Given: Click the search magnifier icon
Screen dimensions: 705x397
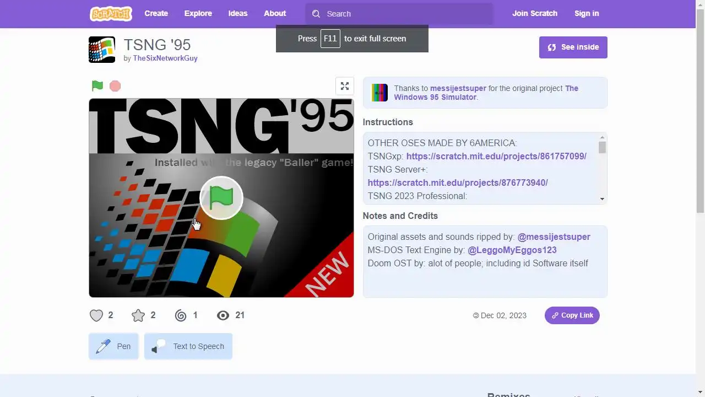Looking at the screenshot, I should click(316, 14).
